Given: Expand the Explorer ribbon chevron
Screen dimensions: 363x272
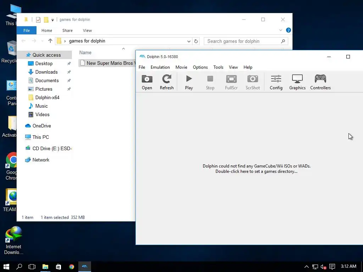Looking at the screenshot, I should pos(281,30).
